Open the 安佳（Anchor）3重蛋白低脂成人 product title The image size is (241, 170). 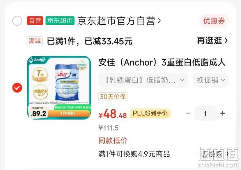coord(162,62)
